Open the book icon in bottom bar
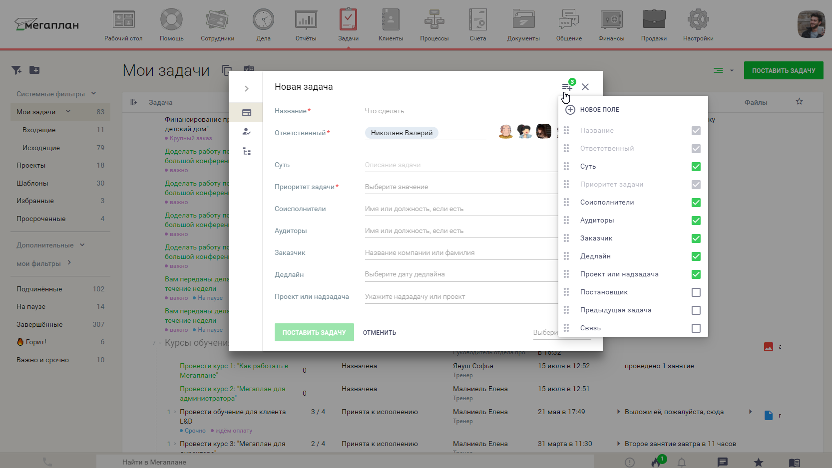832x468 pixels. click(x=794, y=463)
